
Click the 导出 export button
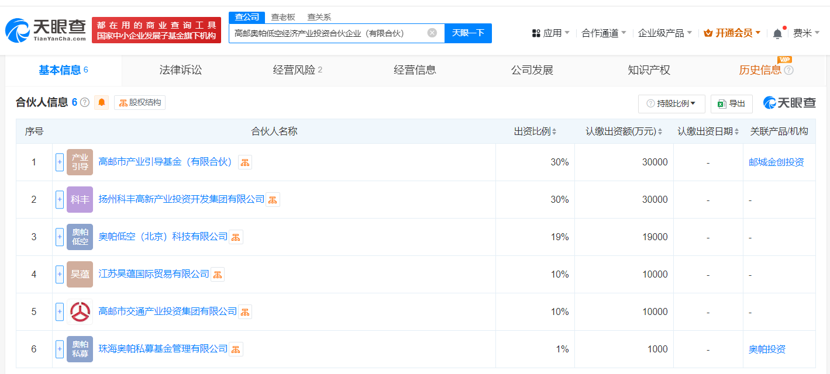click(x=732, y=103)
